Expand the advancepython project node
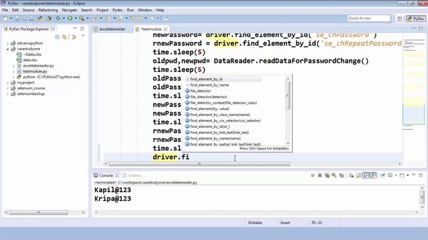This screenshot has width=428, height=240. tap(7, 43)
